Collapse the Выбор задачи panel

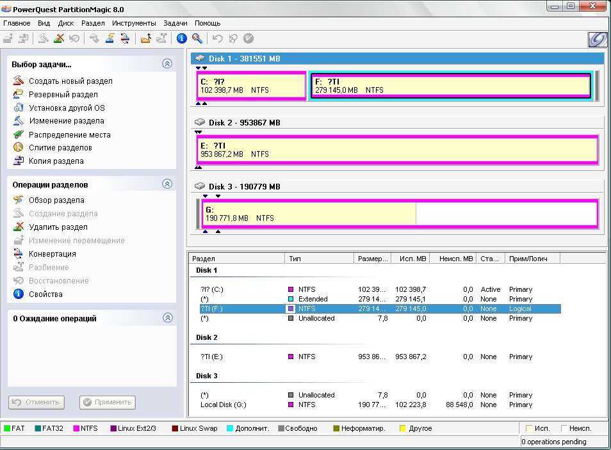pyautogui.click(x=167, y=64)
